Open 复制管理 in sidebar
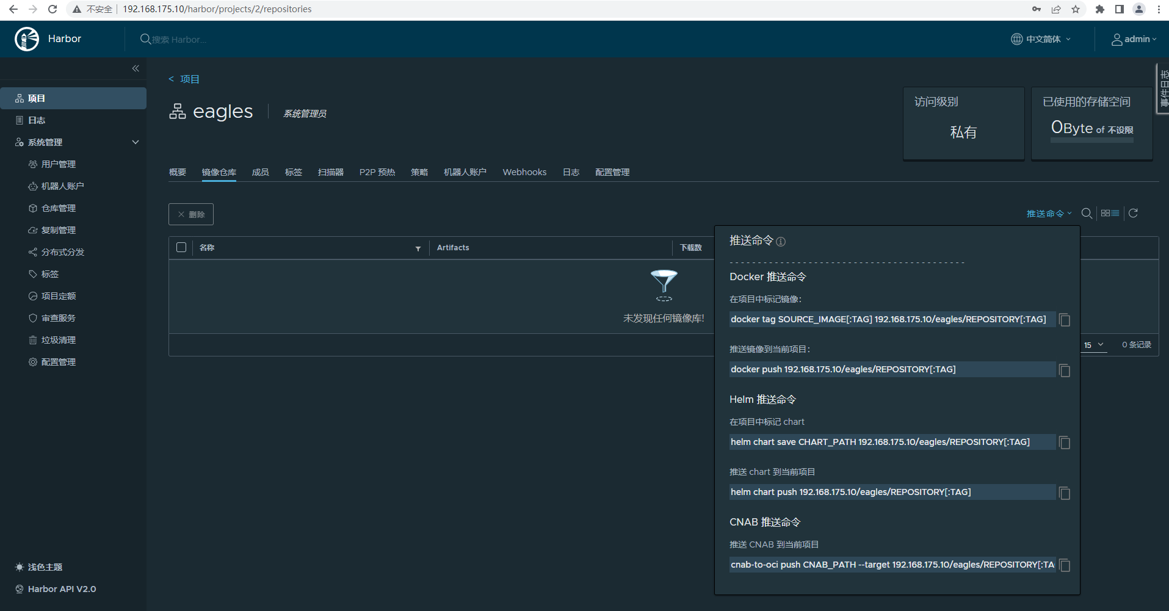 tap(59, 230)
